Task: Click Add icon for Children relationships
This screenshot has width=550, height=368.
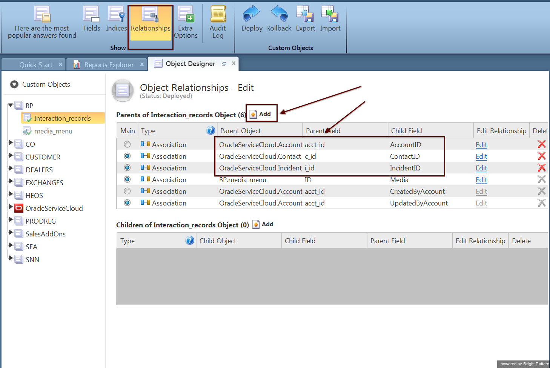Action: (x=256, y=224)
